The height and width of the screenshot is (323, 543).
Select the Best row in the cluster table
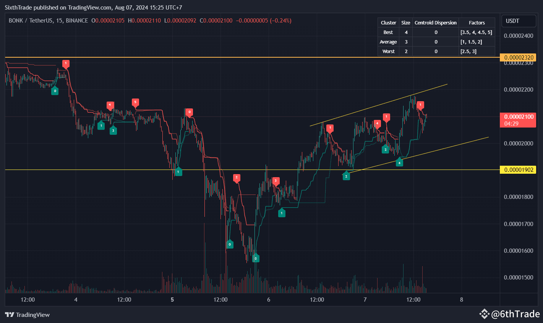point(388,32)
